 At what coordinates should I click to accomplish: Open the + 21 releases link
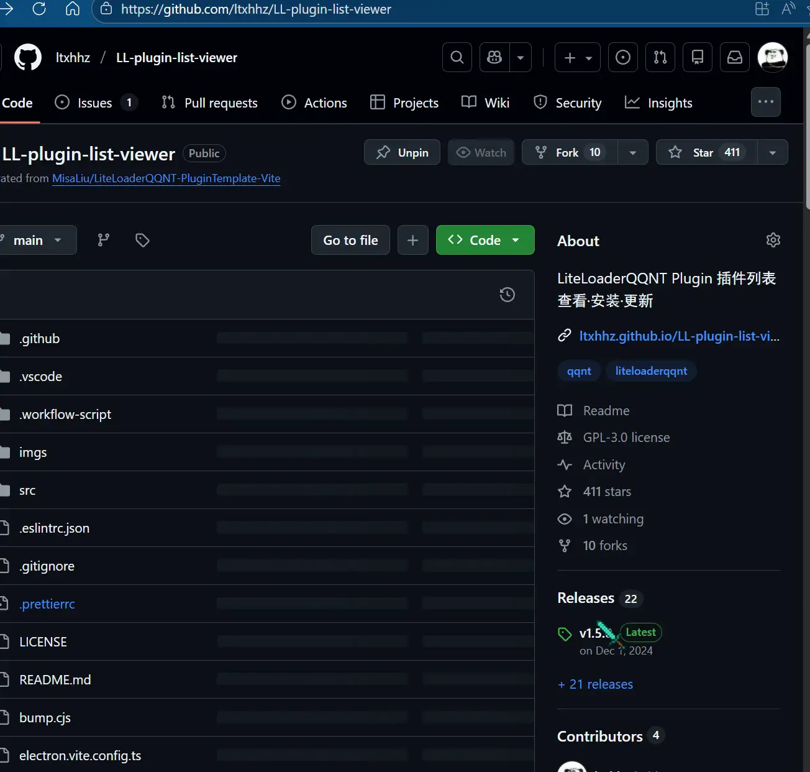595,684
